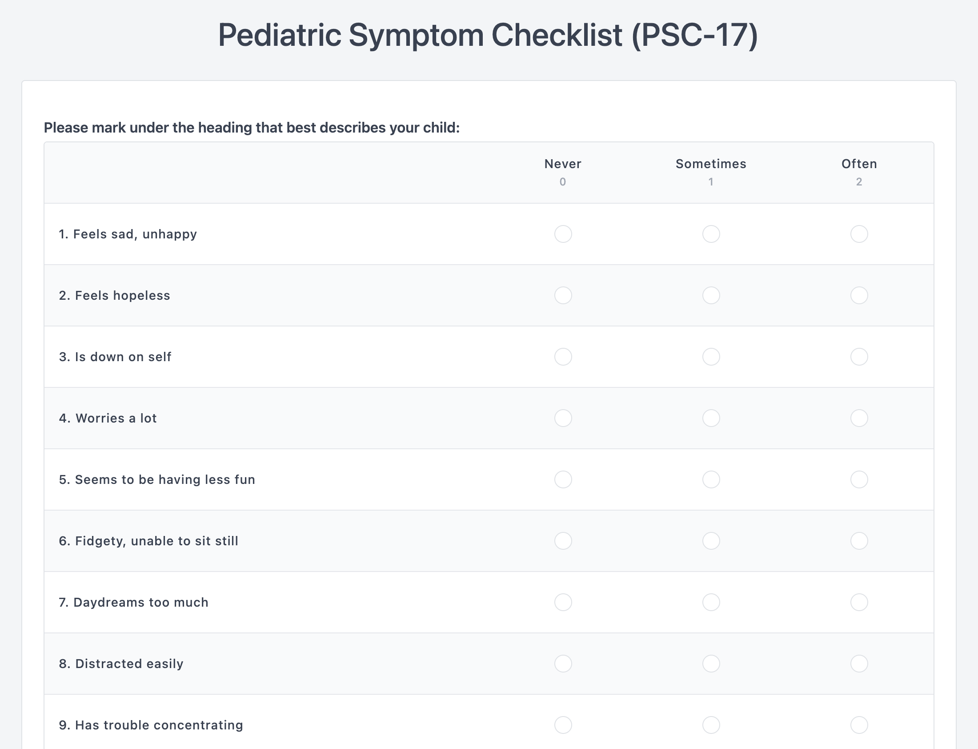This screenshot has width=978, height=749.
Task: Select Never for Feels sad, unhappy
Action: (563, 234)
